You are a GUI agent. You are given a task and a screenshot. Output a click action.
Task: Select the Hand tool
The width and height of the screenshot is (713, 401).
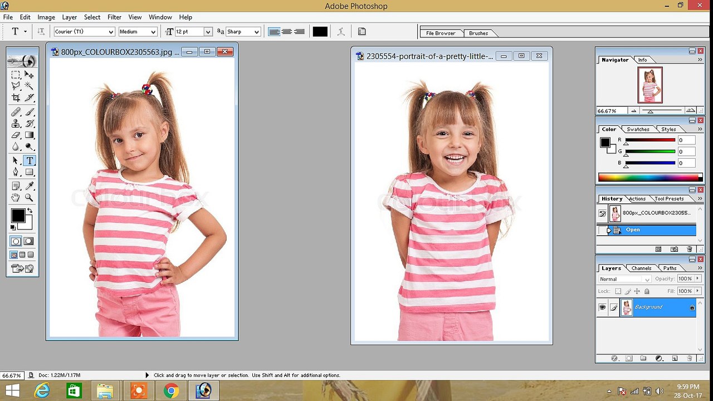click(15, 197)
